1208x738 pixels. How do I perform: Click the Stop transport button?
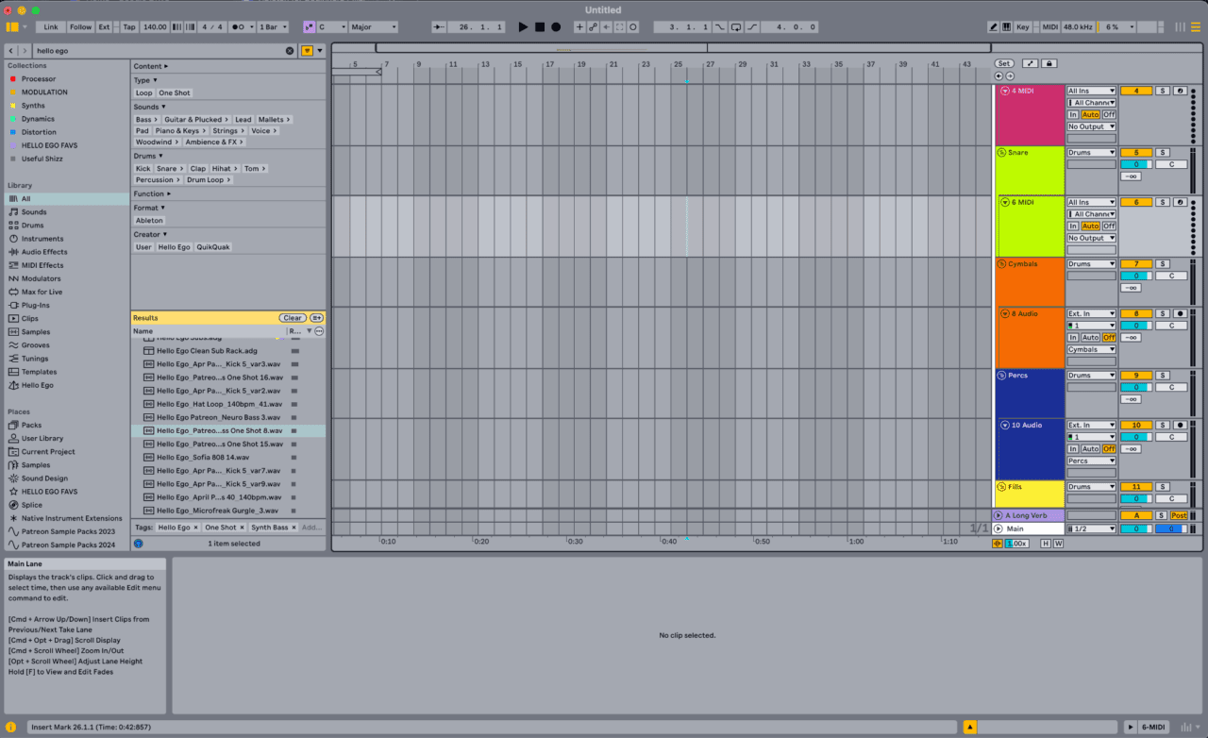540,27
